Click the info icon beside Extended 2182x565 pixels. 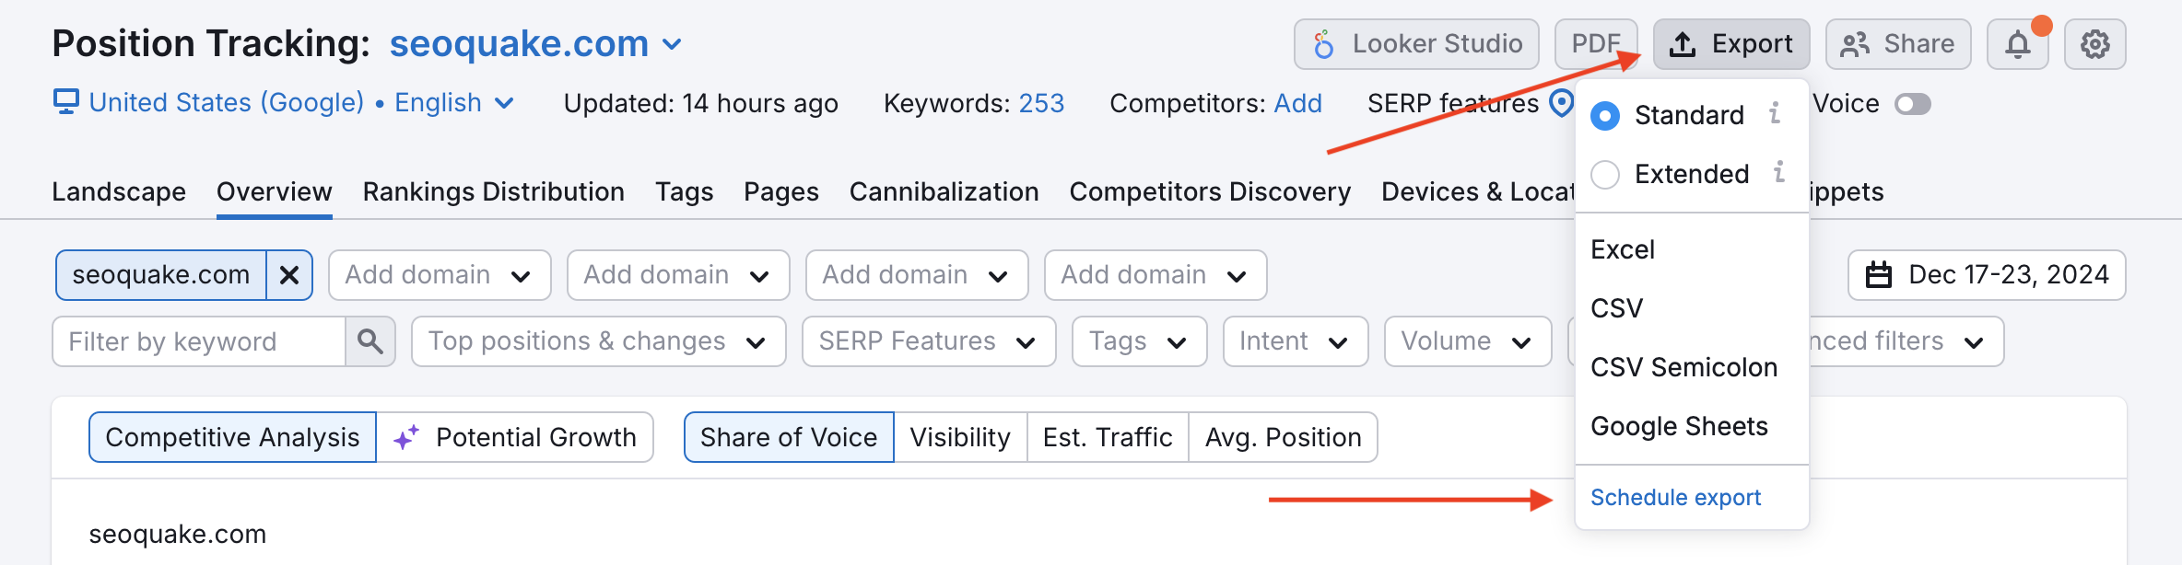coord(1779,173)
